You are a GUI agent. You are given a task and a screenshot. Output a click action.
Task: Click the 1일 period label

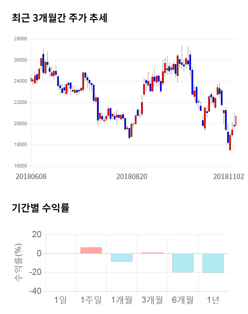60,300
